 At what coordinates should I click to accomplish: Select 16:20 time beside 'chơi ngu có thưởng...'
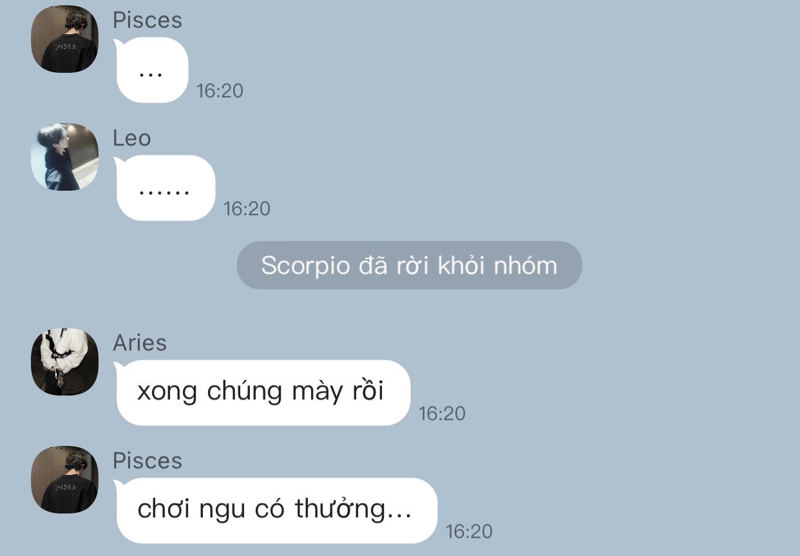click(469, 532)
